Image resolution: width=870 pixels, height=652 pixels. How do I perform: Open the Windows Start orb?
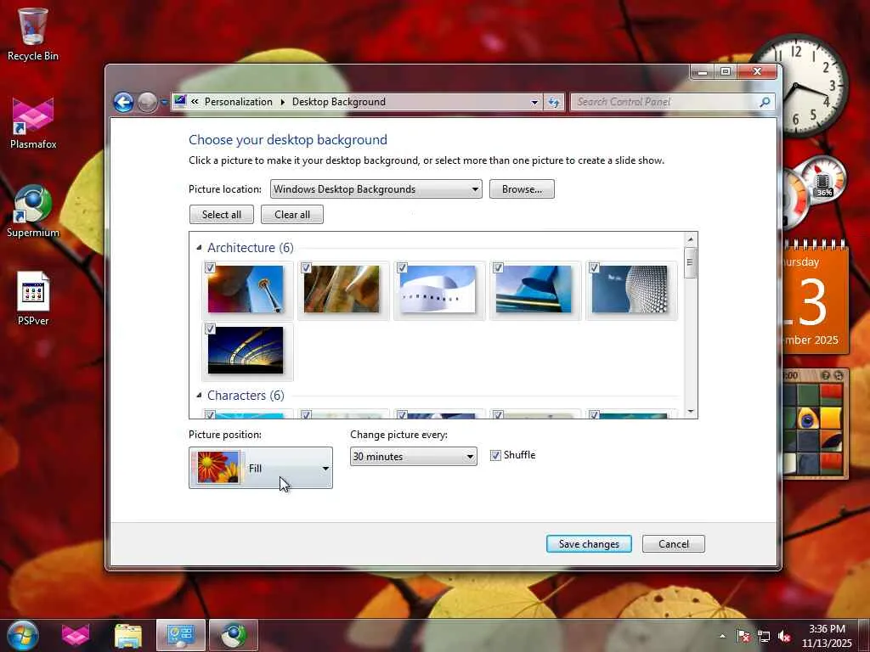point(23,635)
